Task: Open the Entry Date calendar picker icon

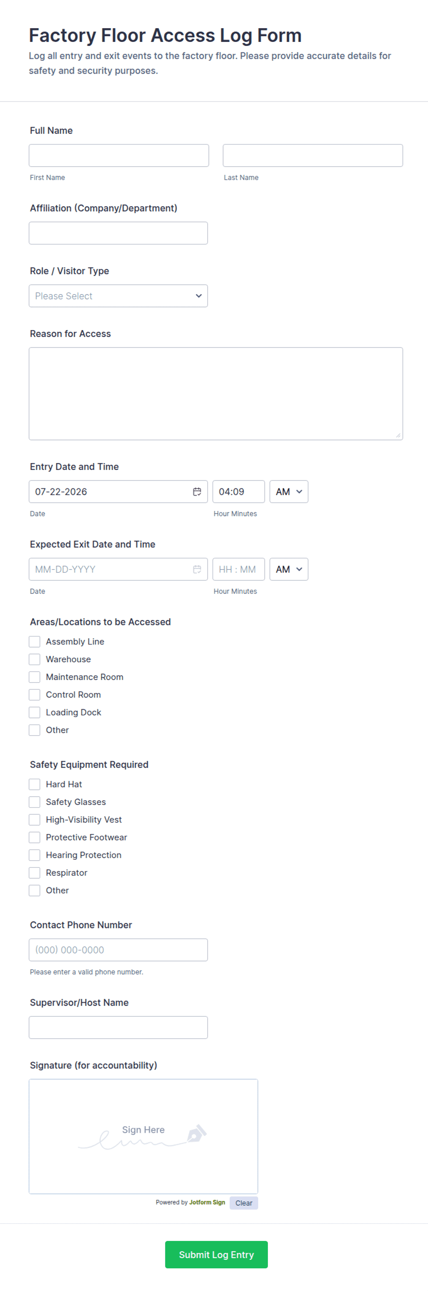Action: (x=197, y=492)
